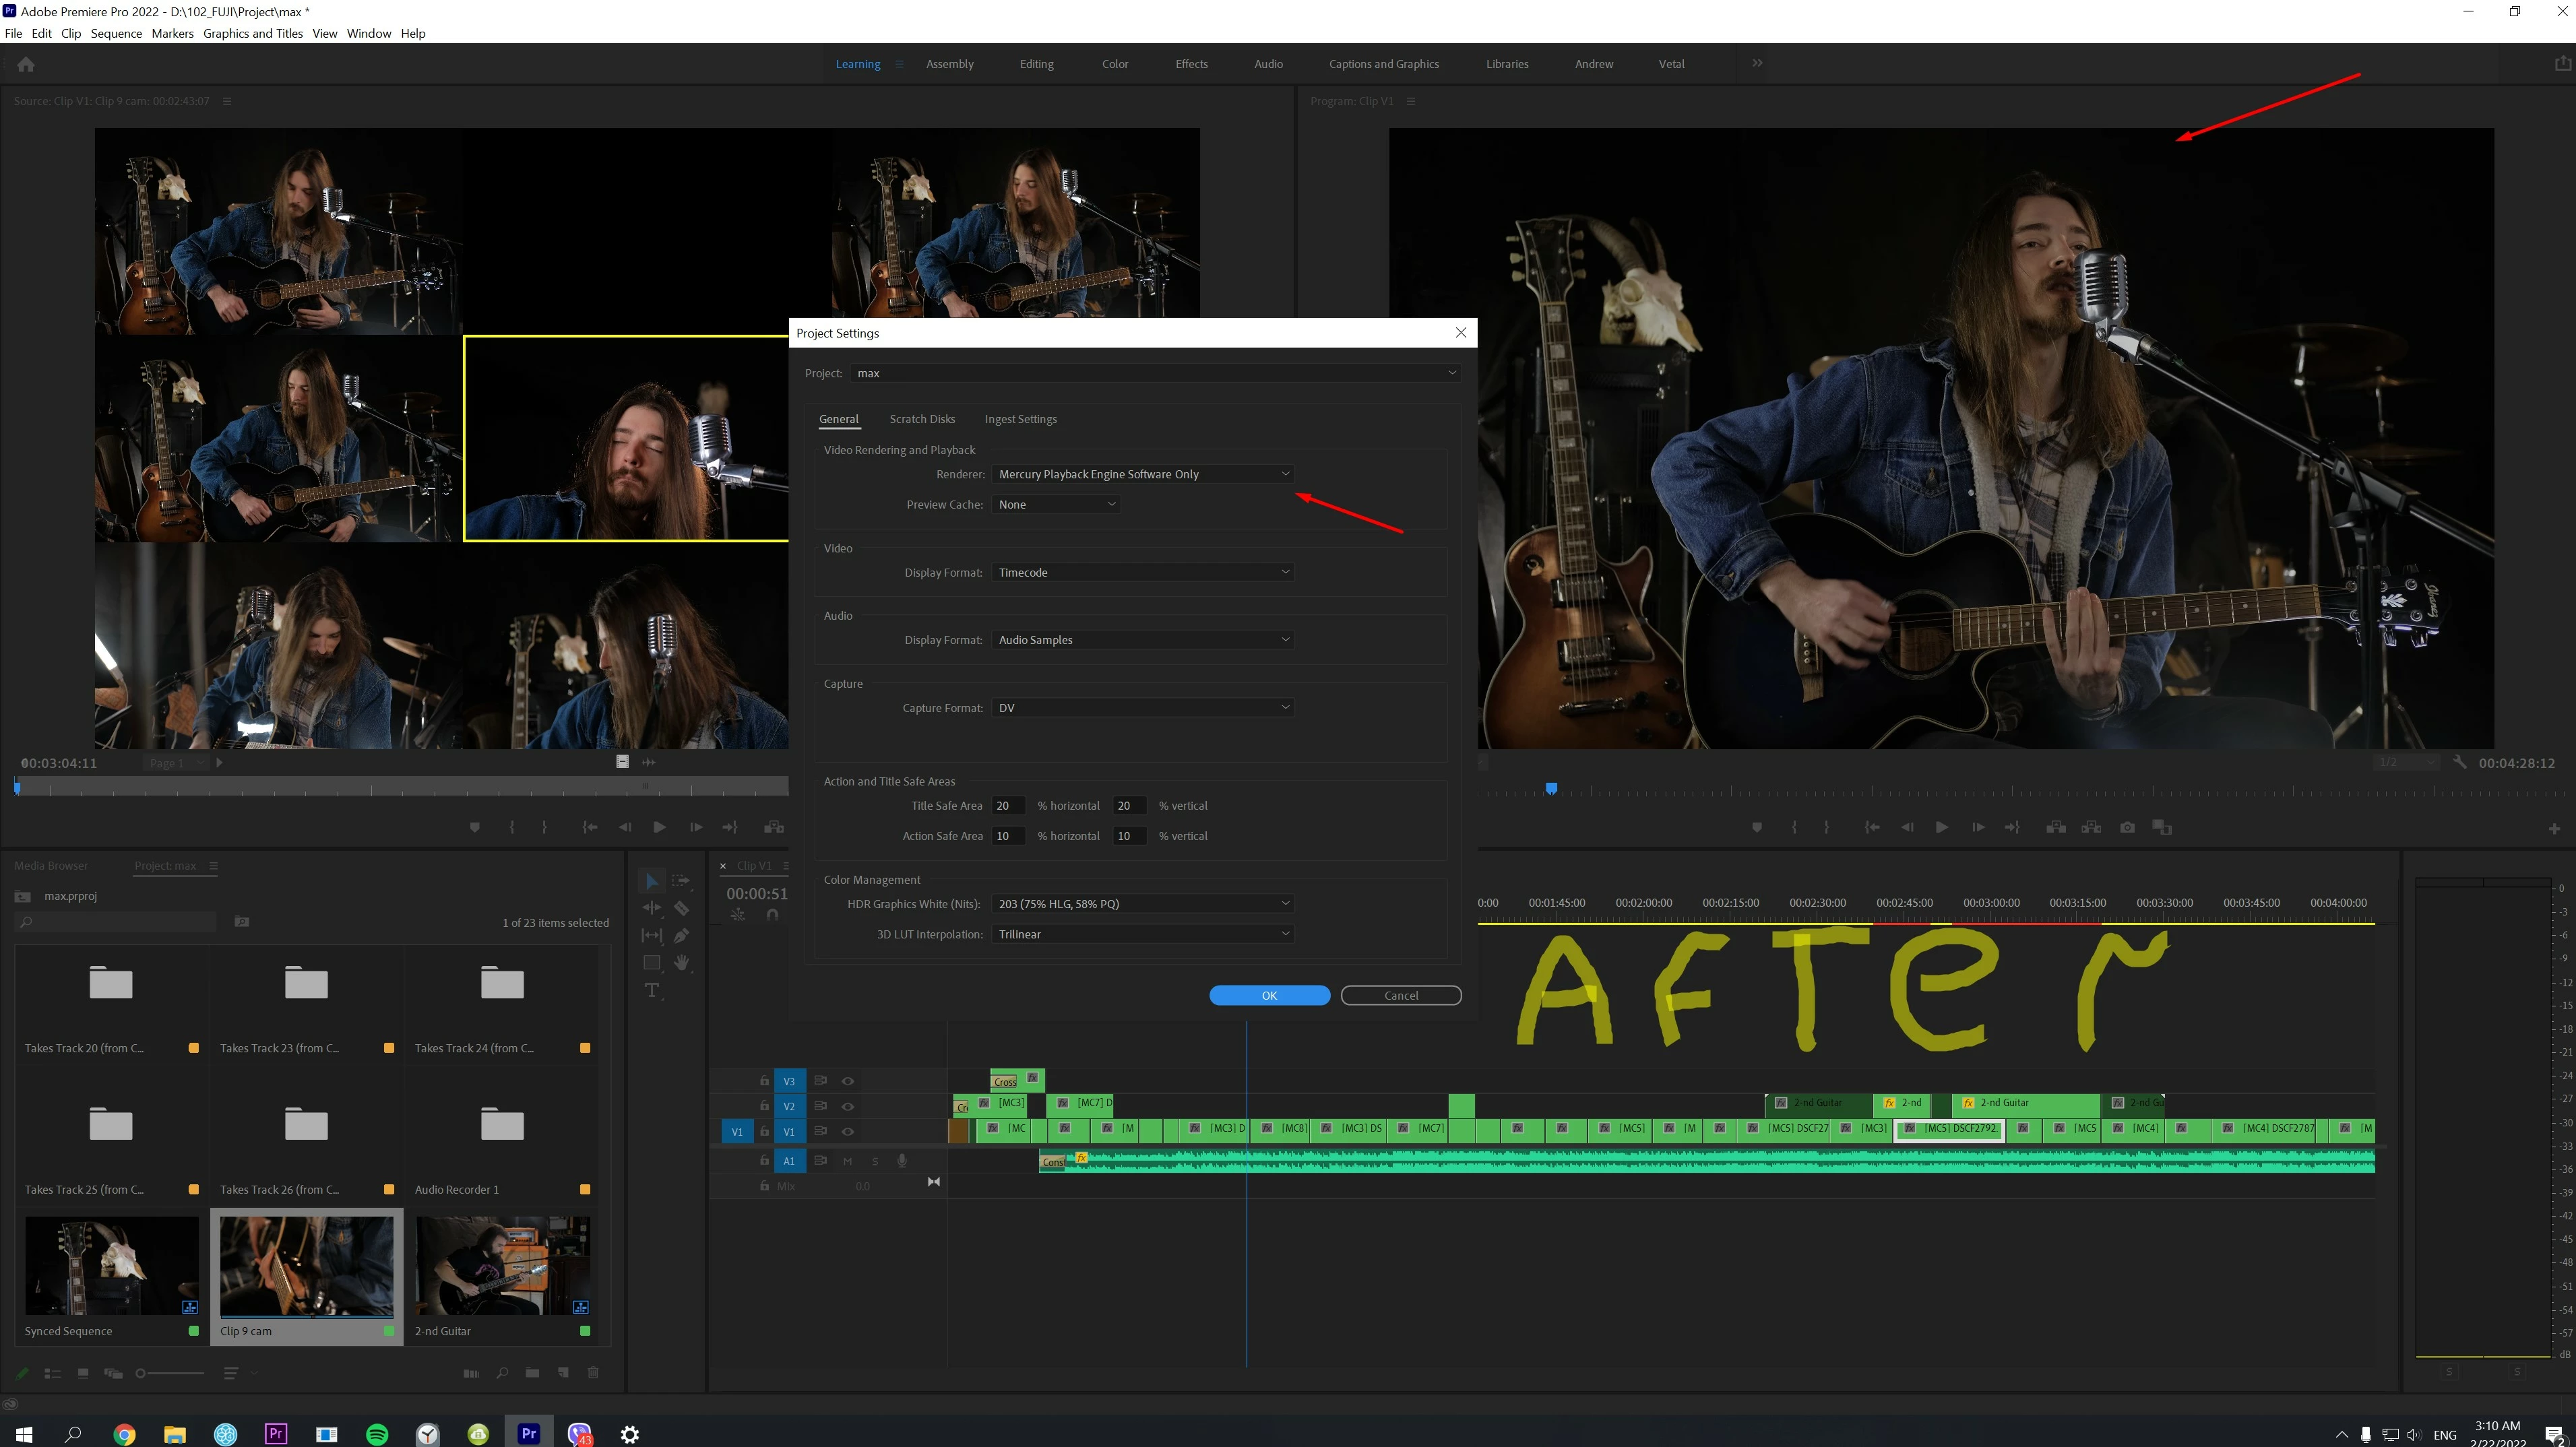Click the Home icon

[26, 64]
